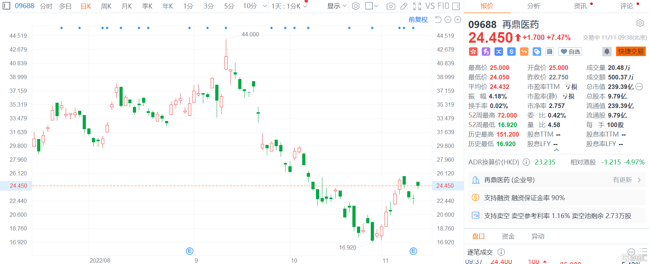Open the 显示 display dropdown
The width and height of the screenshot is (650, 264).
tap(336, 6)
